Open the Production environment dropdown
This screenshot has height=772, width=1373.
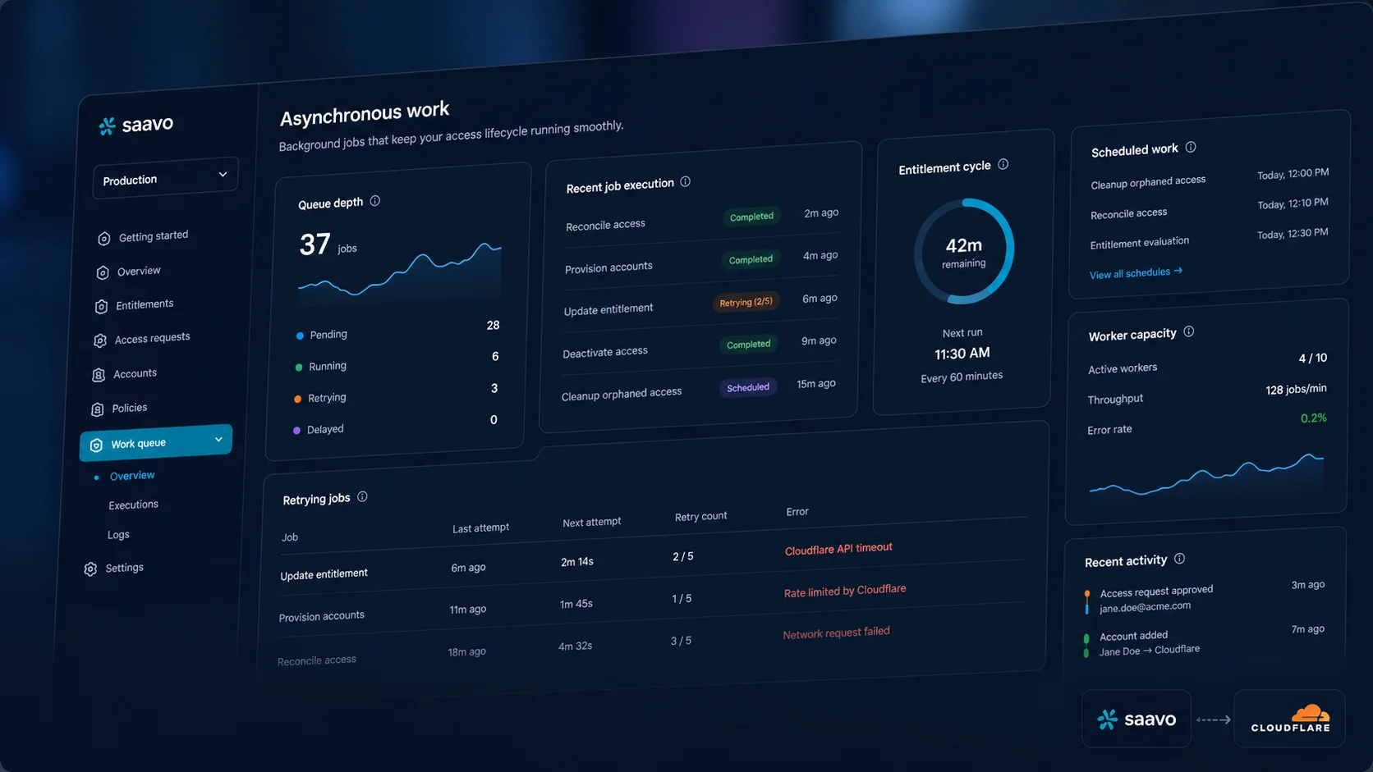(x=166, y=178)
